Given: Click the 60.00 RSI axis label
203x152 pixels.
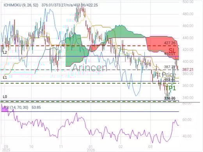Looking at the screenshot, I should [x=187, y=120].
